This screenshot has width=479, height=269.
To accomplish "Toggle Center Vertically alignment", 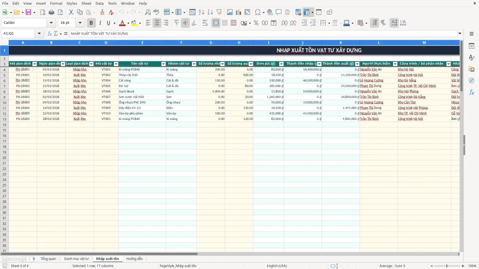I will (x=185, y=23).
